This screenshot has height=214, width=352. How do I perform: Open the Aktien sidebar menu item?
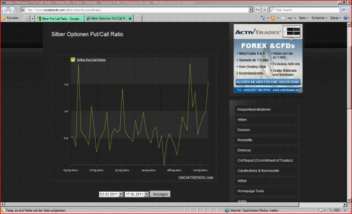(x=267, y=120)
